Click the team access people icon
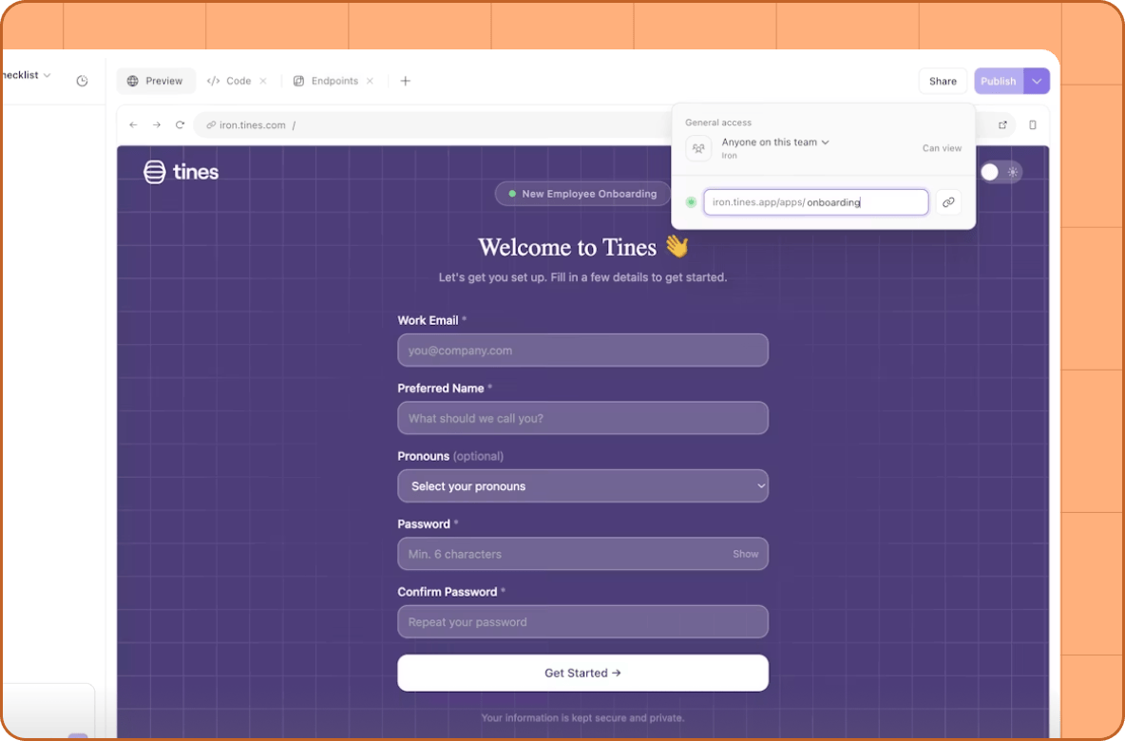 (698, 148)
